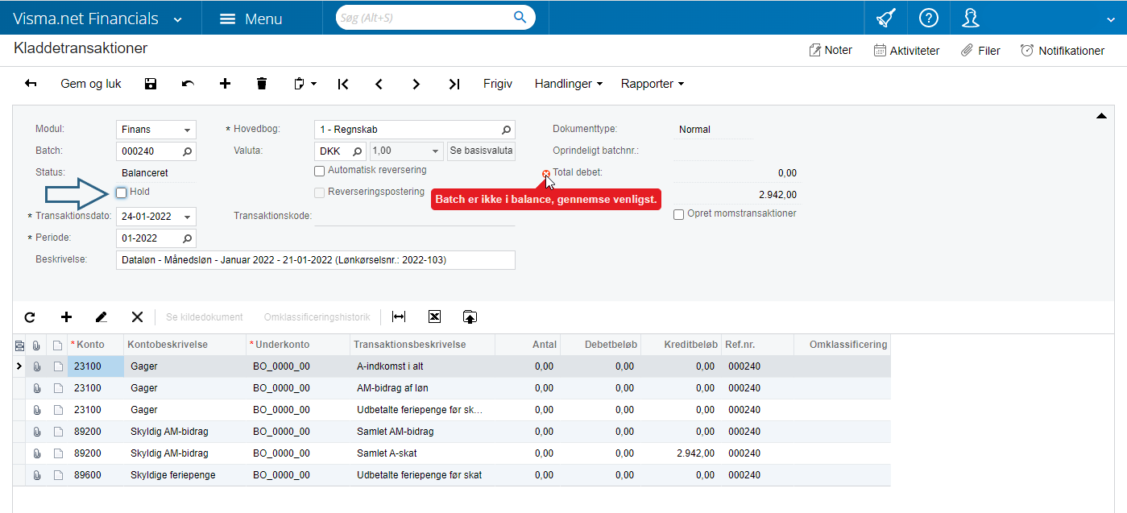This screenshot has width=1127, height=513.
Task: Click the Frigiv button
Action: [x=497, y=84]
